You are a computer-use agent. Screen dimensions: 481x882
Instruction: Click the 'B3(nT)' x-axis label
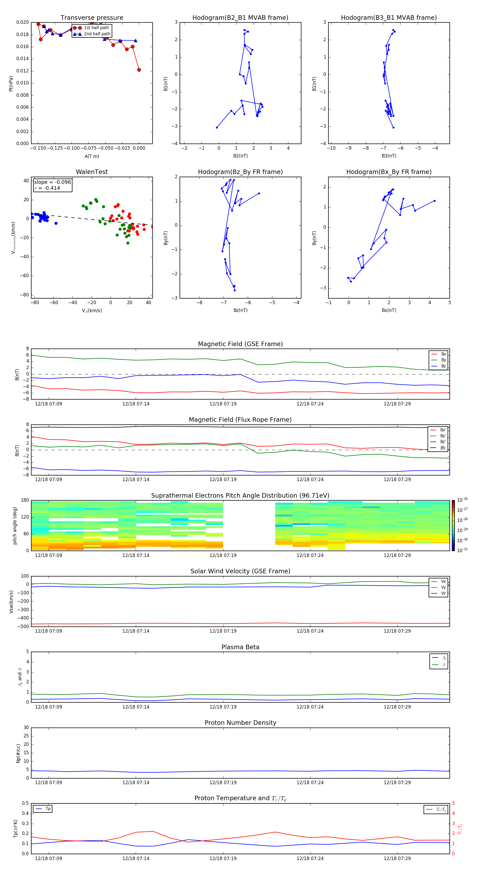(x=389, y=156)
